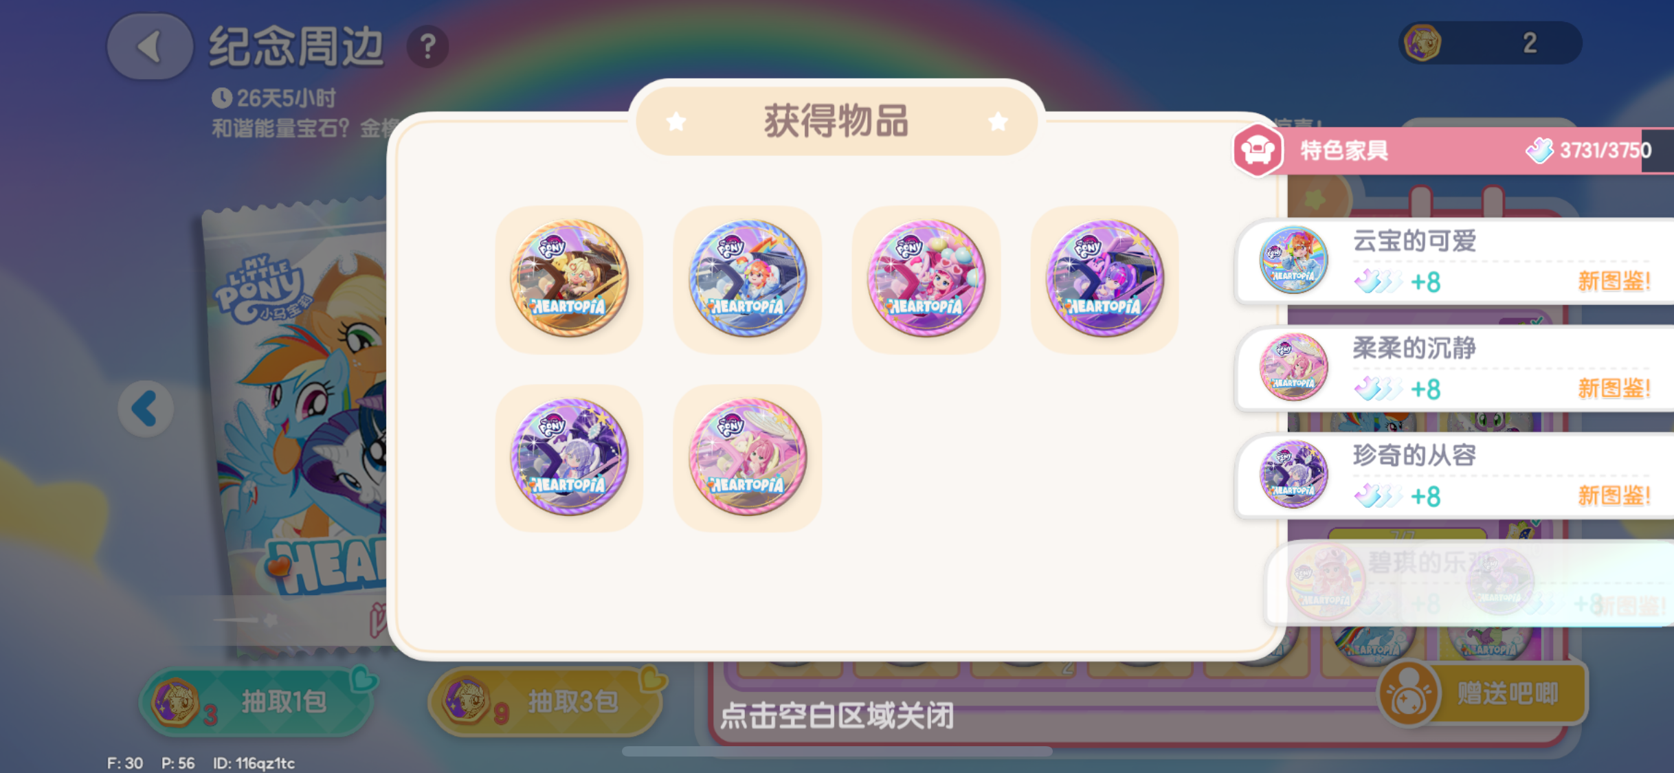Tap the coin currency icon showing 2
This screenshot has width=1674, height=773.
click(1422, 43)
